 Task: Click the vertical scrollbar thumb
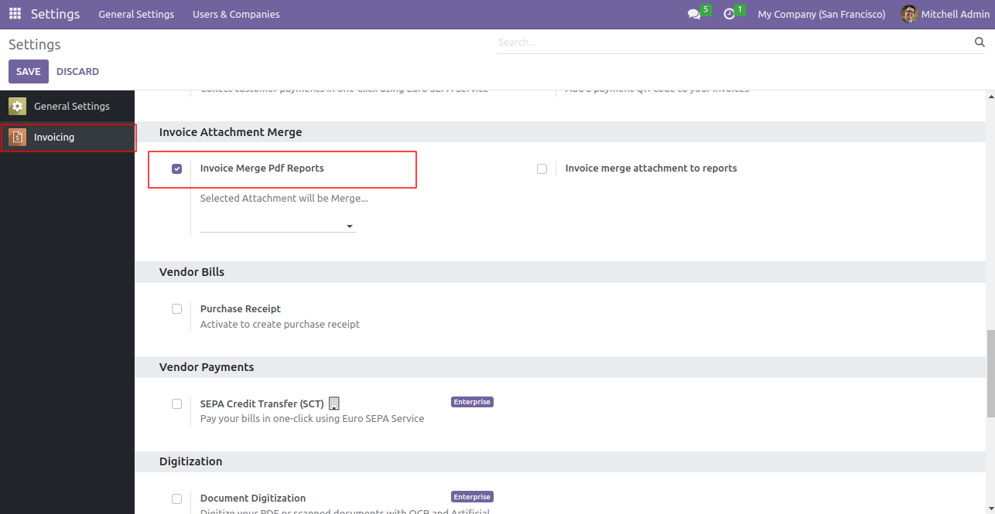pos(990,374)
